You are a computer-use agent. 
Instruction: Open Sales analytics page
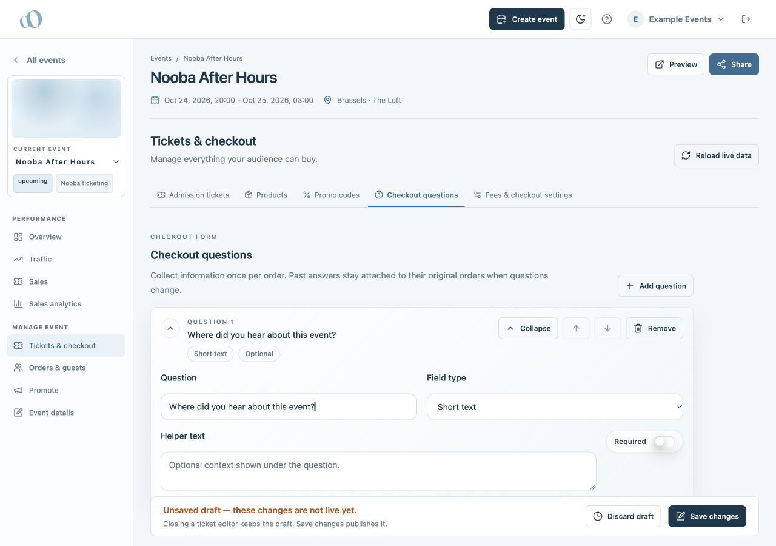pyautogui.click(x=66, y=304)
